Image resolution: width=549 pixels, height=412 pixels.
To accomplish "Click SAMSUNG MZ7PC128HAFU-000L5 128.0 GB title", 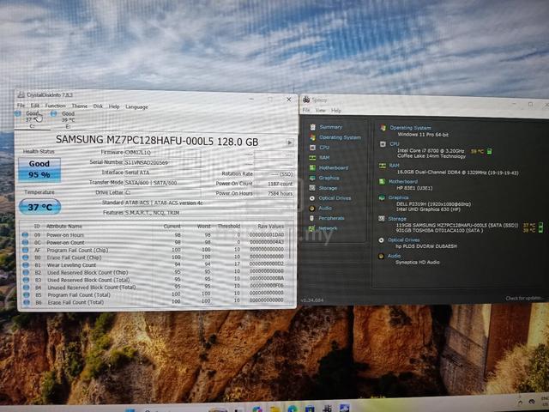I will tap(157, 141).
